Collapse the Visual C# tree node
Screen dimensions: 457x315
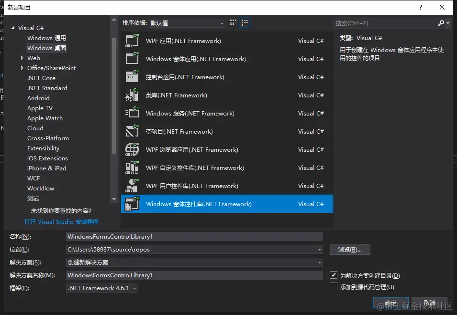coord(12,28)
